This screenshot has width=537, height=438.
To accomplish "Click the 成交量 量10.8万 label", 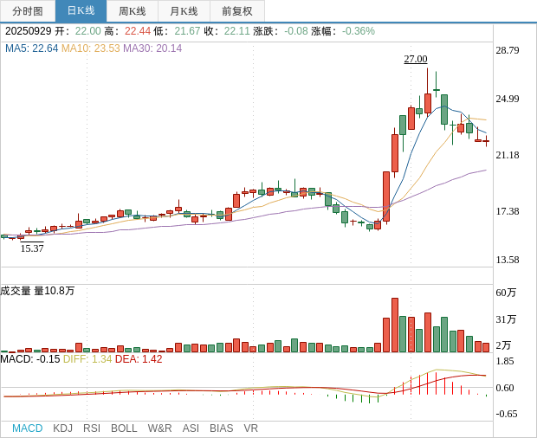I will click(x=37, y=291).
